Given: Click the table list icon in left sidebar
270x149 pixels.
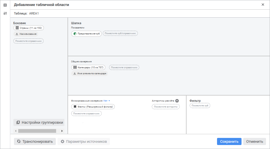Looking at the screenshot, I should (5, 5).
